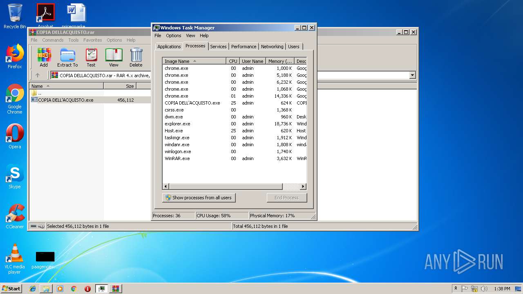
Task: Click the WinRAR Test icon
Action: tap(91, 57)
